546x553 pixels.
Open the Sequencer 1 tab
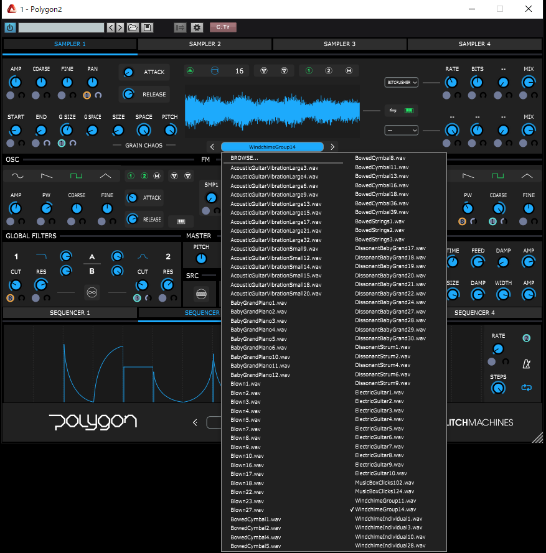70,312
